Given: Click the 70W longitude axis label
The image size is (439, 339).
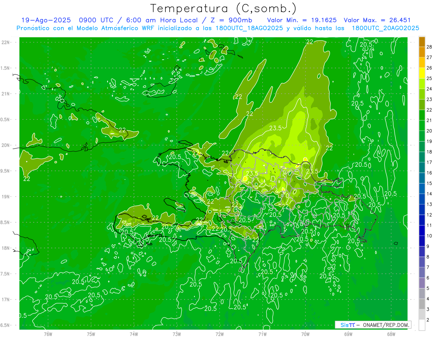Looking at the screenshot, I should 305,334.
